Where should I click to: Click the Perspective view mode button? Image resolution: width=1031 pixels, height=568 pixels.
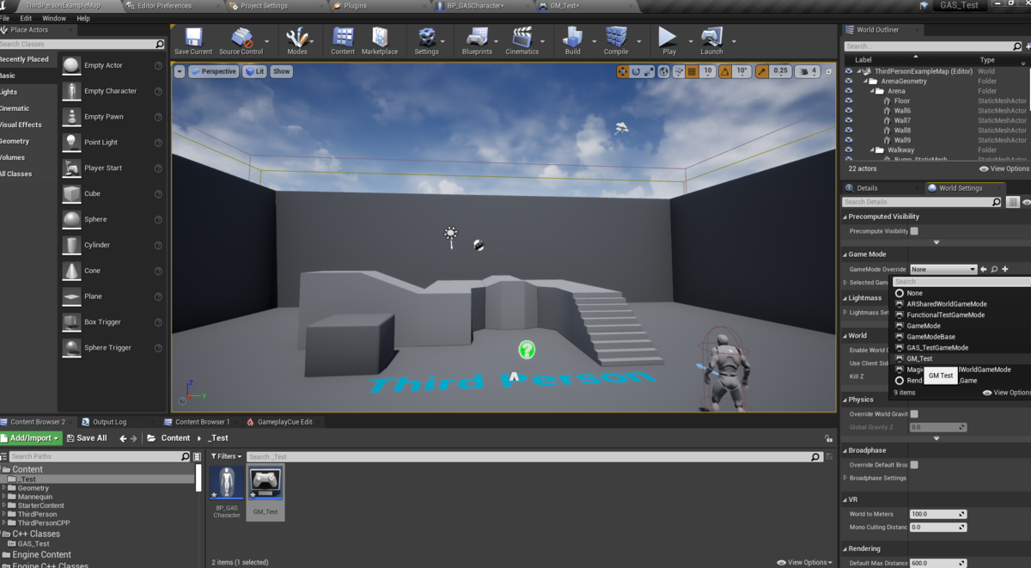point(213,71)
